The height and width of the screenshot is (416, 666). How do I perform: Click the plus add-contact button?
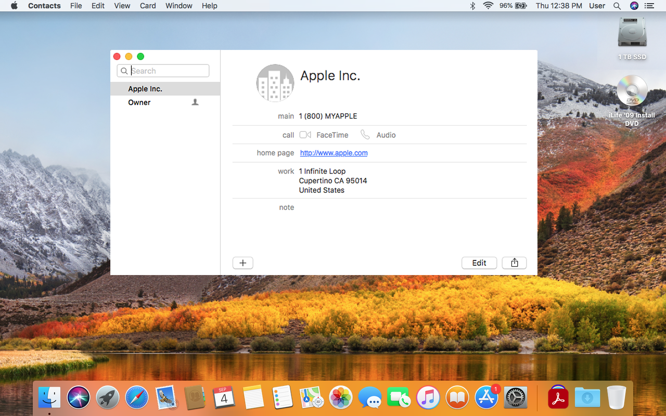pyautogui.click(x=242, y=263)
